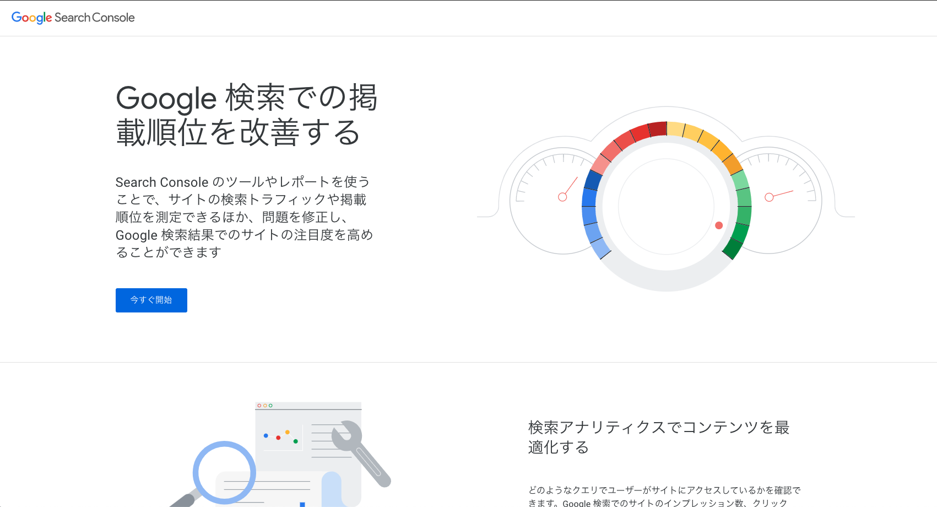Click the paragraph starting 'どのようなクエリでユーザーが'
The width and height of the screenshot is (937, 507).
tap(664, 496)
